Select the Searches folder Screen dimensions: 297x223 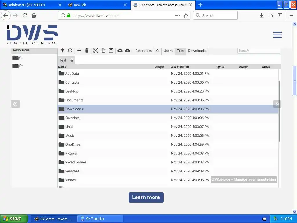click(x=168, y=171)
